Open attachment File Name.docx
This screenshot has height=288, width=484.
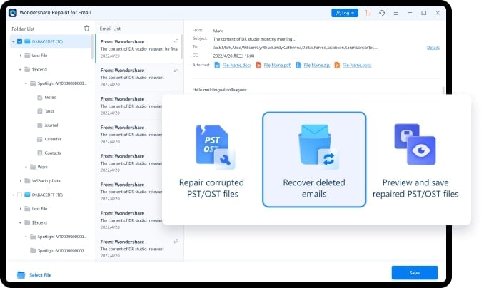(237, 66)
